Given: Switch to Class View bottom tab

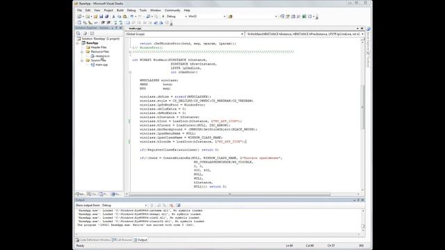Looking at the screenshot, I should point(92,194).
